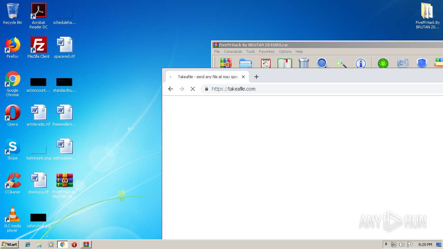The image size is (443, 249).
Task: Close the Takeafile tab
Action: [x=243, y=77]
